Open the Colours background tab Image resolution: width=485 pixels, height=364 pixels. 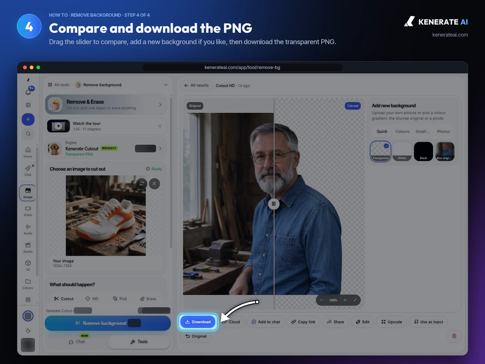point(403,131)
